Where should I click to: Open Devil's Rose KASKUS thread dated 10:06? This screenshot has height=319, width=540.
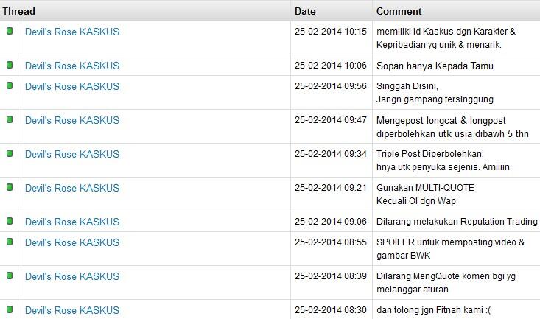71,66
